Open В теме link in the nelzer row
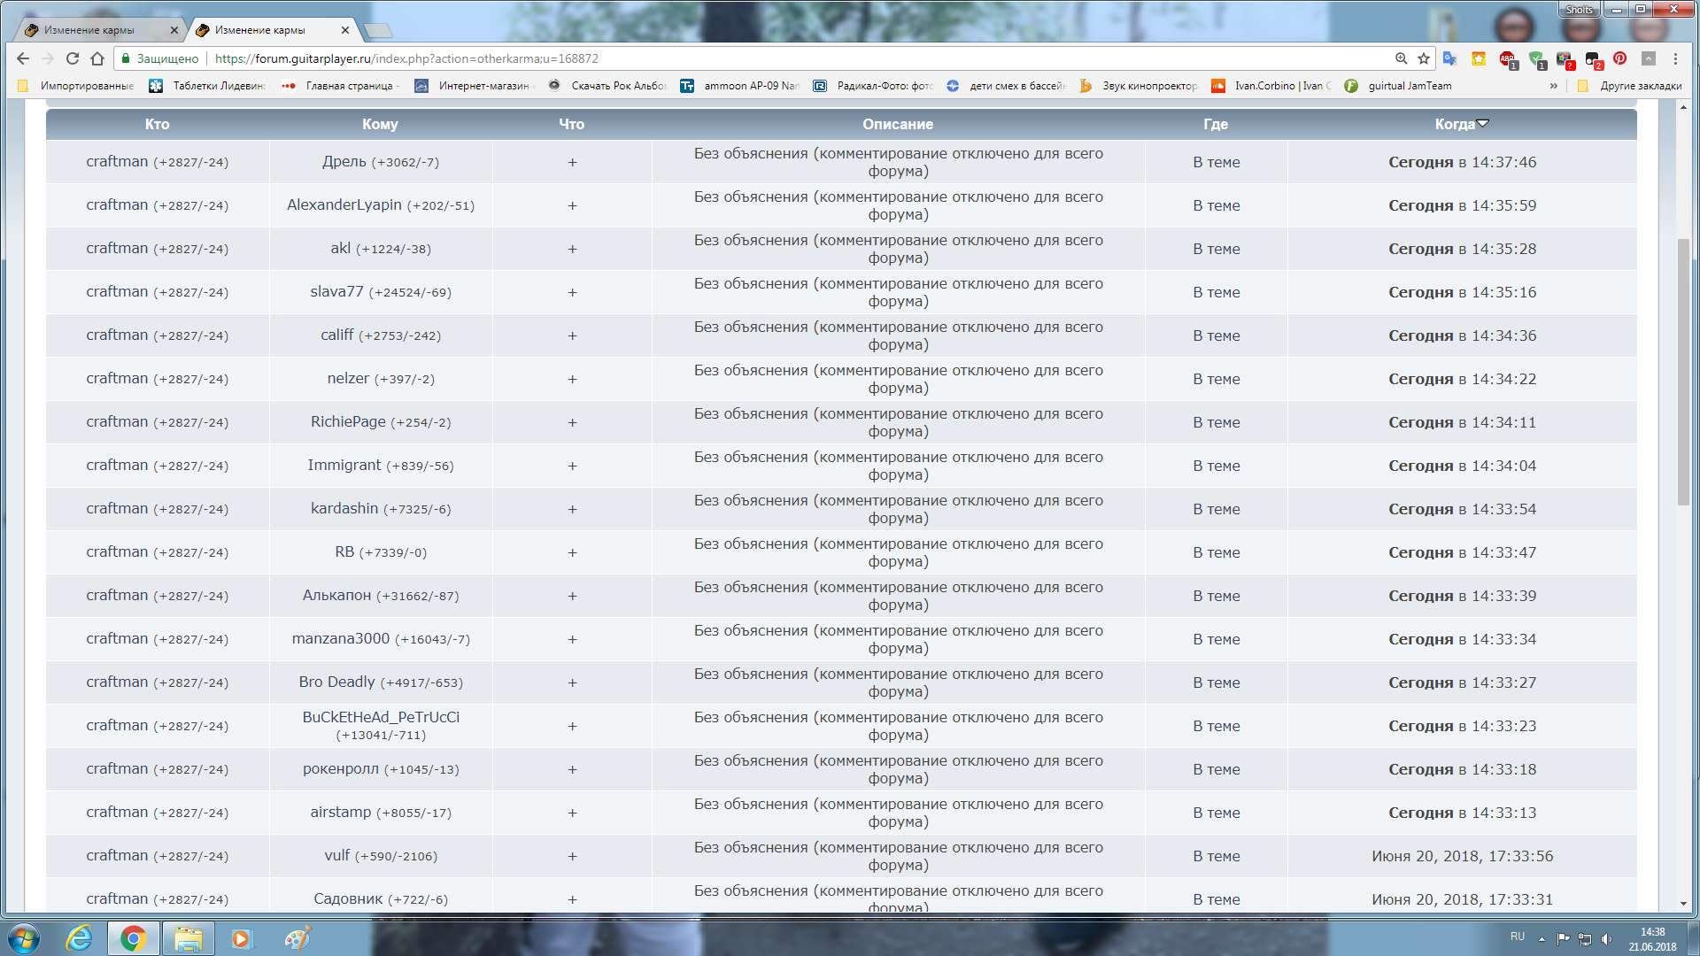 click(x=1216, y=379)
